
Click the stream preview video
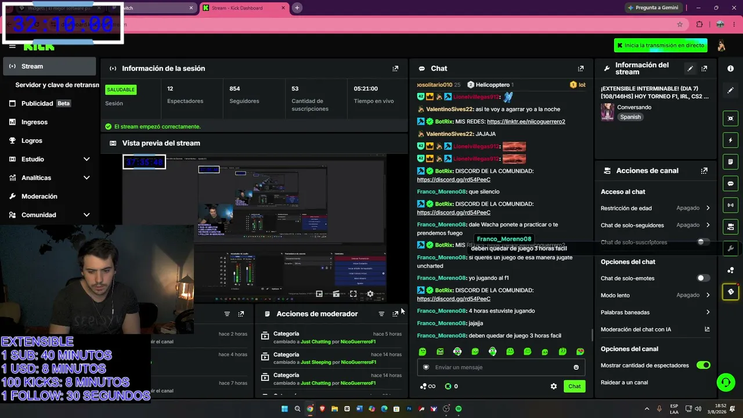tap(254, 228)
